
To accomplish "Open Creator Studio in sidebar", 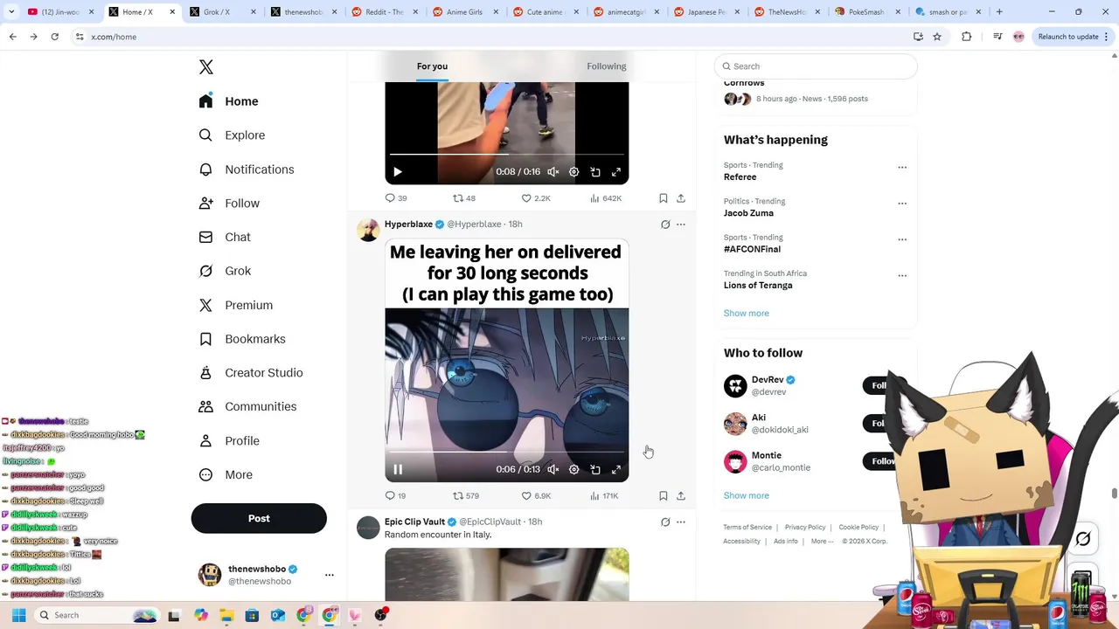I will (x=251, y=373).
